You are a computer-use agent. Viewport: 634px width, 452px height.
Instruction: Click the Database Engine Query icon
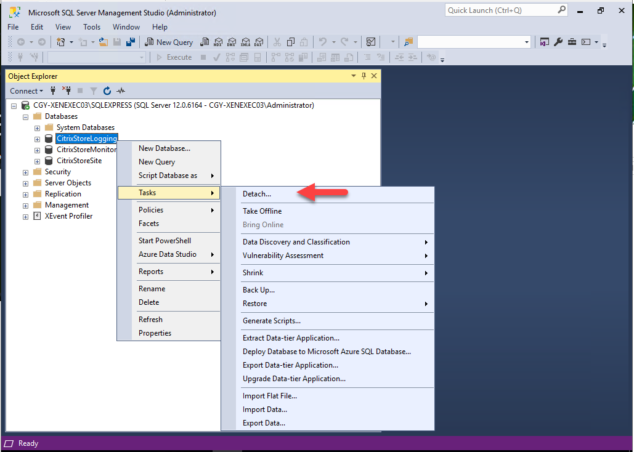[205, 42]
